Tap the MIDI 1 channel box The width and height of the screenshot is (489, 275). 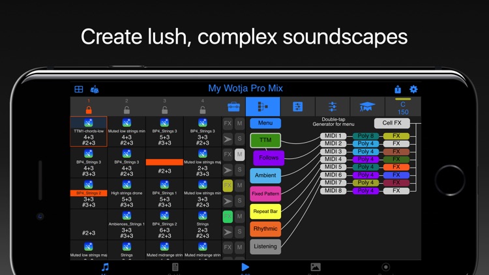333,136
